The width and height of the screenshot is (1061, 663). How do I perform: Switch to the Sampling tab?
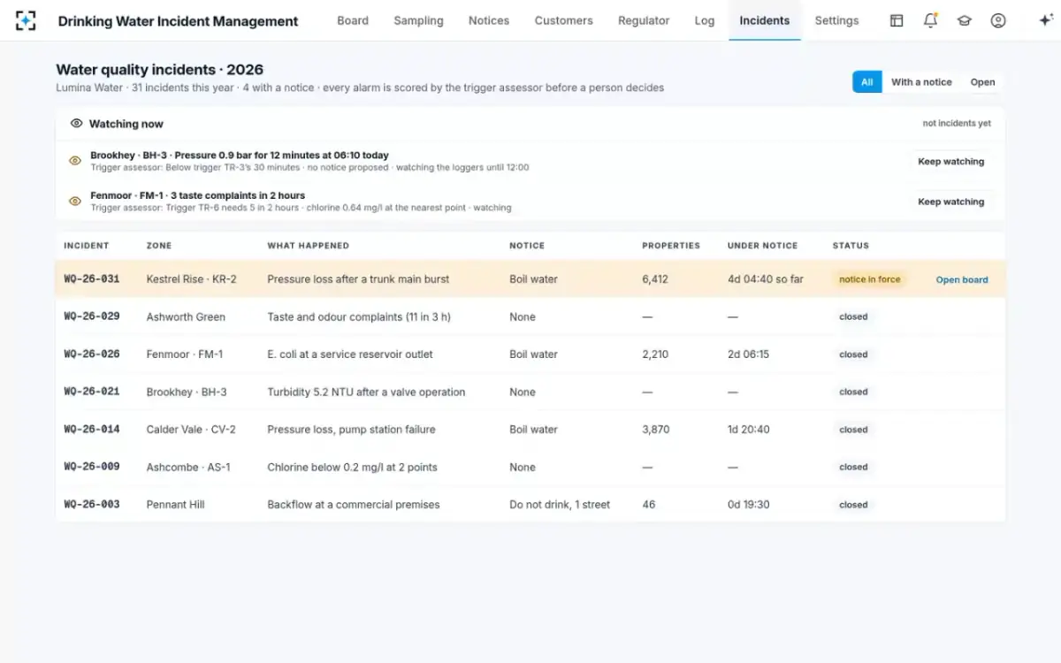click(x=418, y=20)
